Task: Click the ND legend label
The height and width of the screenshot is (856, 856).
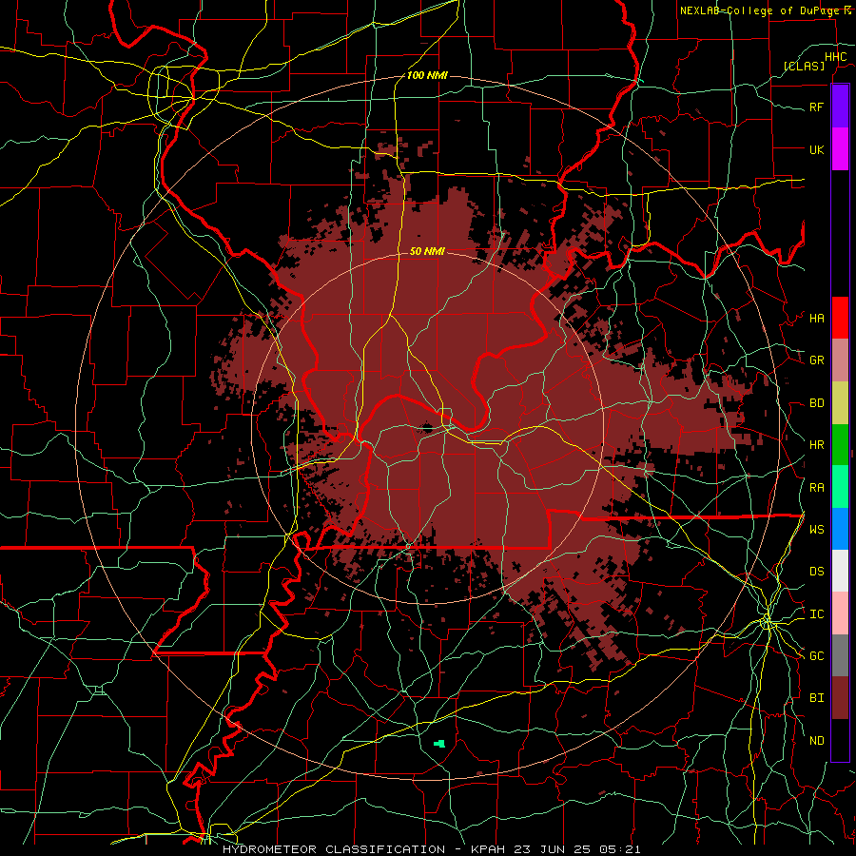Action: [817, 741]
